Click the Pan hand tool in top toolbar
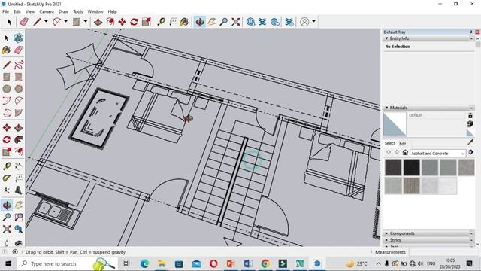 (x=212, y=22)
